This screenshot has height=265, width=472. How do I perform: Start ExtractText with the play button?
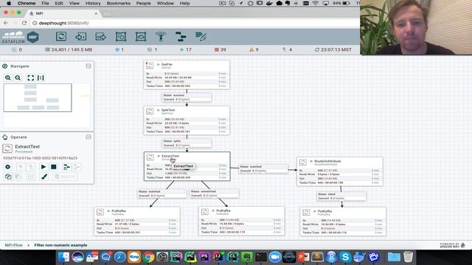pyautogui.click(x=44, y=167)
